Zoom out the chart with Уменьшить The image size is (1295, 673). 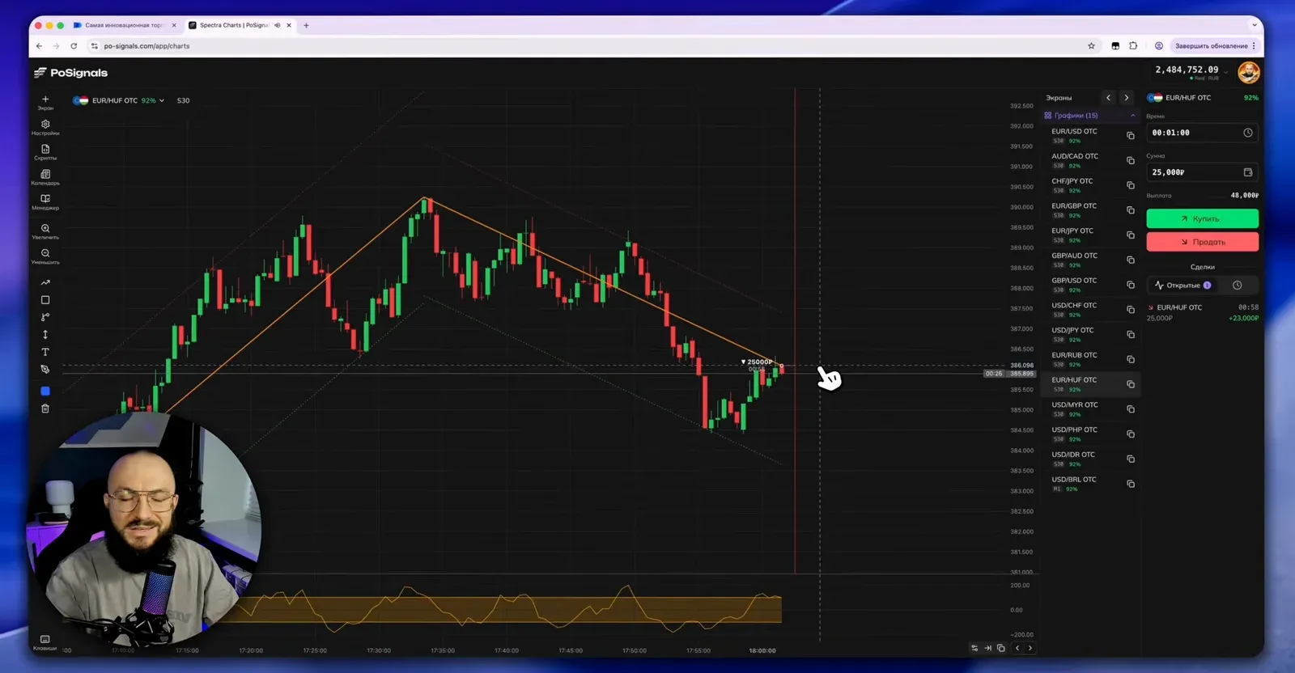pyautogui.click(x=45, y=256)
